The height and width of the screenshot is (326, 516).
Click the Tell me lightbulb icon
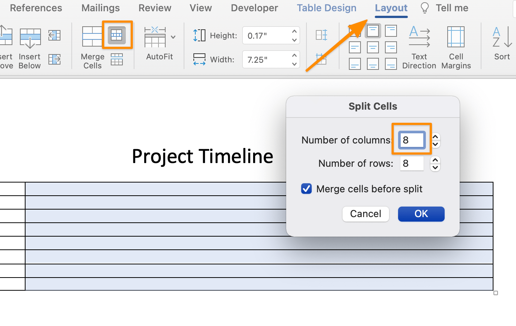pyautogui.click(x=425, y=8)
